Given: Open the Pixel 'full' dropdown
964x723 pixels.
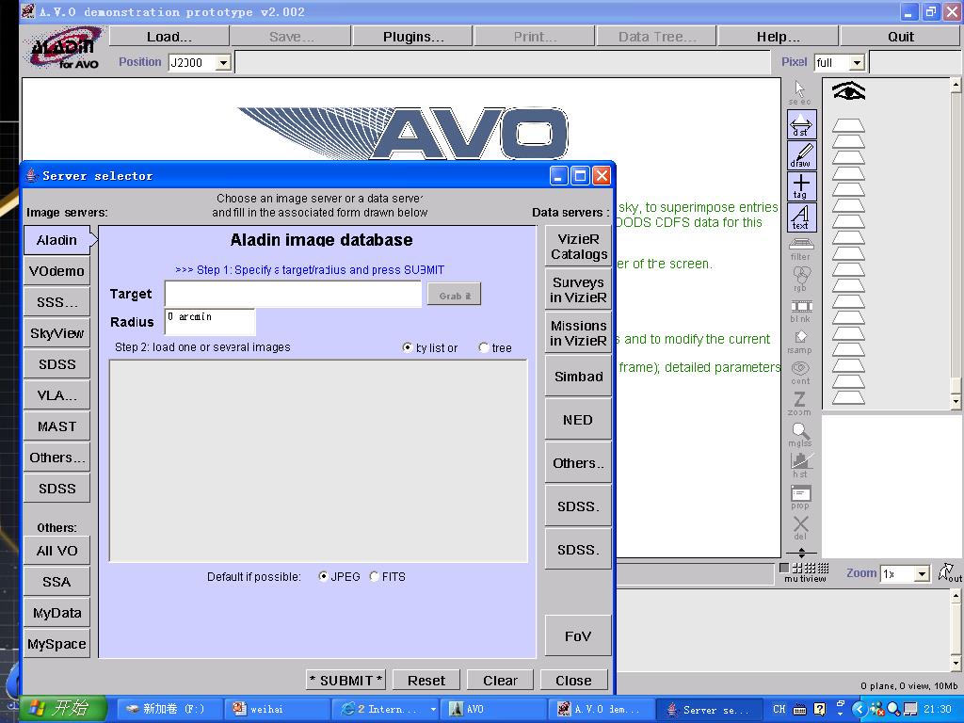Looking at the screenshot, I should coord(857,62).
